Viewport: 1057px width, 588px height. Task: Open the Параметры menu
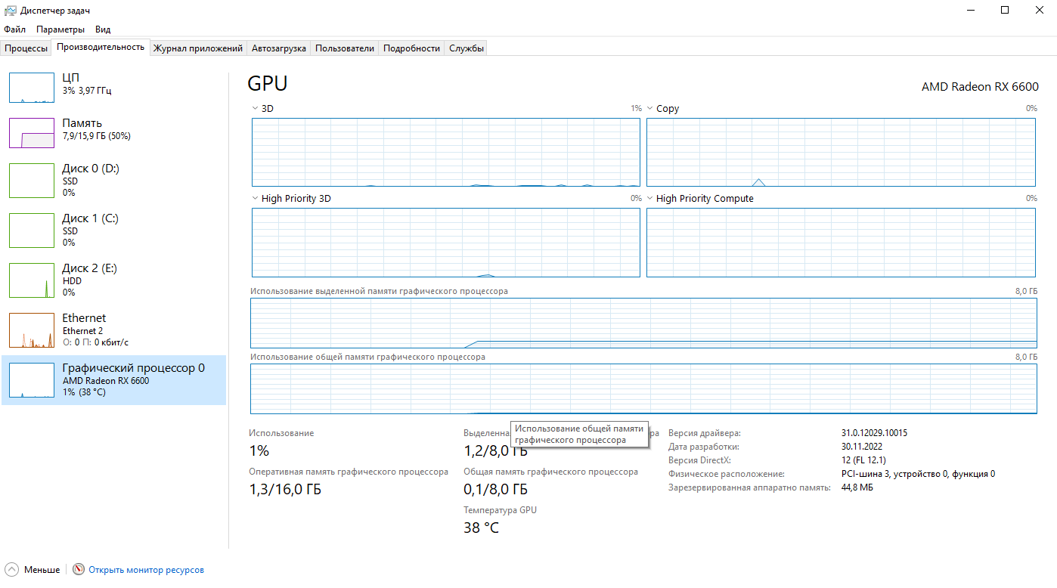click(60, 29)
